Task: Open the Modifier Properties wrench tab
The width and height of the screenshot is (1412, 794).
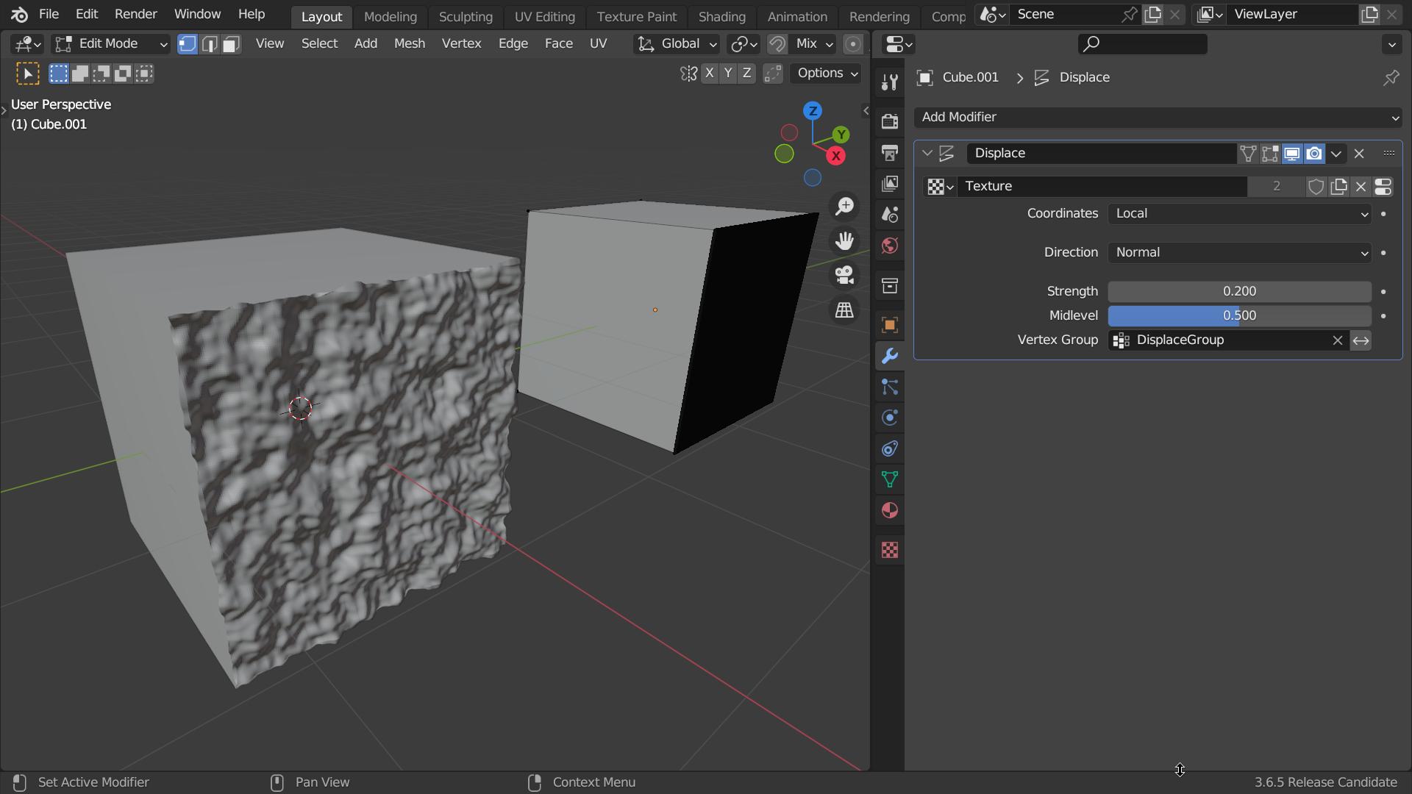Action: [x=890, y=356]
